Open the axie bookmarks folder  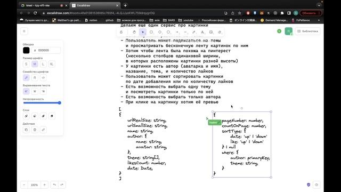(155, 20)
